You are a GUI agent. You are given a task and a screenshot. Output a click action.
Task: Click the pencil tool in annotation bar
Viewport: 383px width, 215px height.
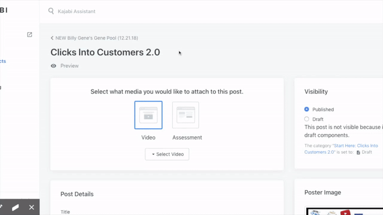click(2, 207)
